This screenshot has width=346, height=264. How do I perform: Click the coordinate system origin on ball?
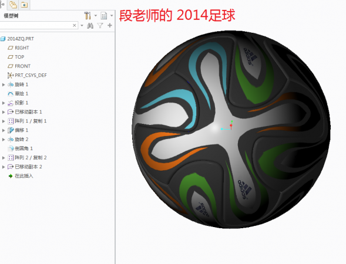tap(231, 126)
